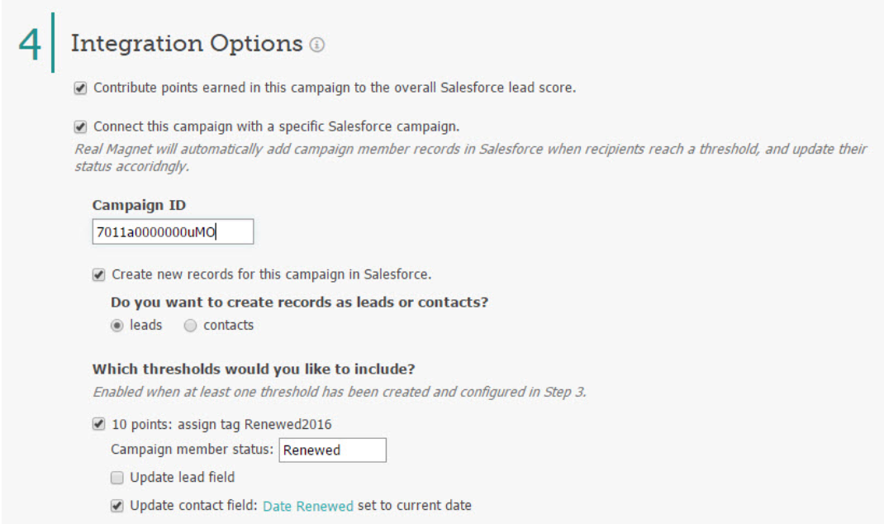Click the info icon beside Integration Options

tap(317, 45)
